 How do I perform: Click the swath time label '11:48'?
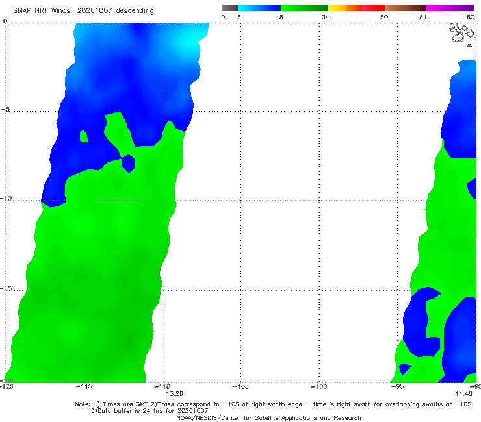click(463, 394)
